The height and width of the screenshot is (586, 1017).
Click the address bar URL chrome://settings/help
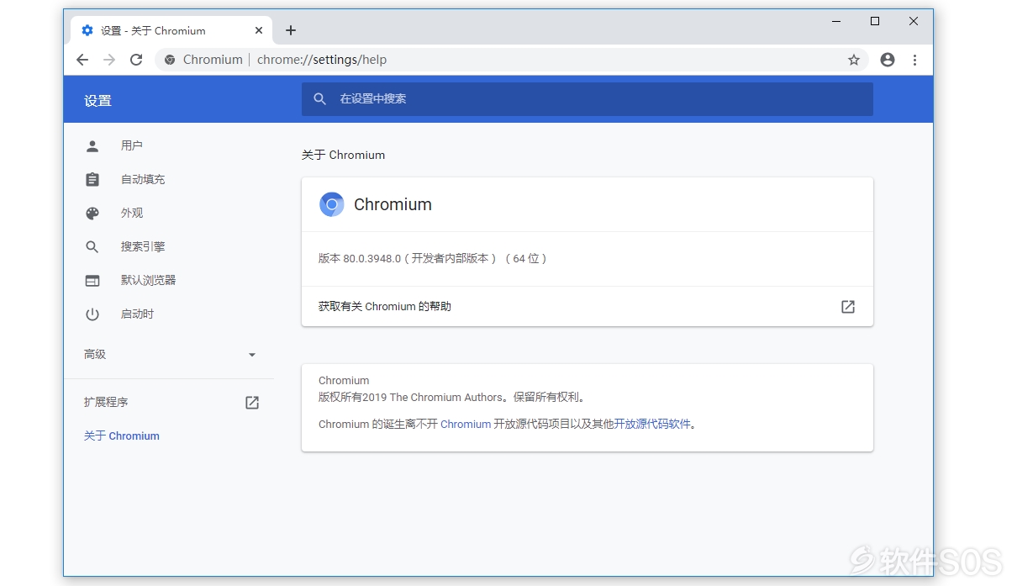click(x=322, y=60)
